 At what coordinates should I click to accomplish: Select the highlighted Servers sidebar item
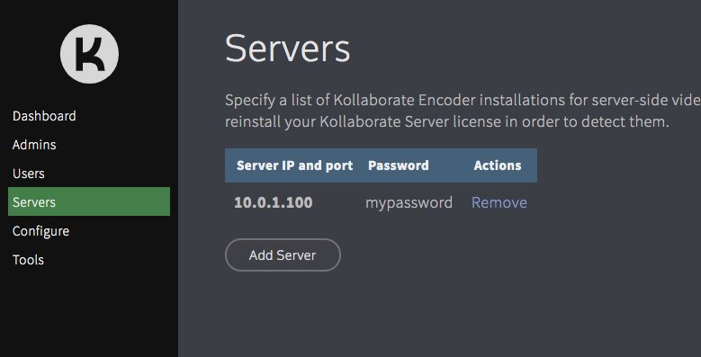pyautogui.click(x=89, y=201)
